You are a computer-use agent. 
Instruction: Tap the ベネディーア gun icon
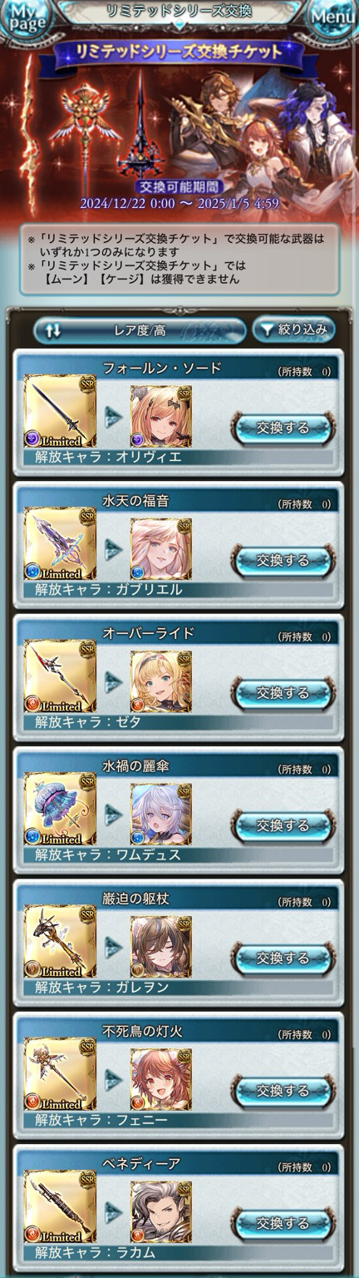pyautogui.click(x=60, y=1206)
